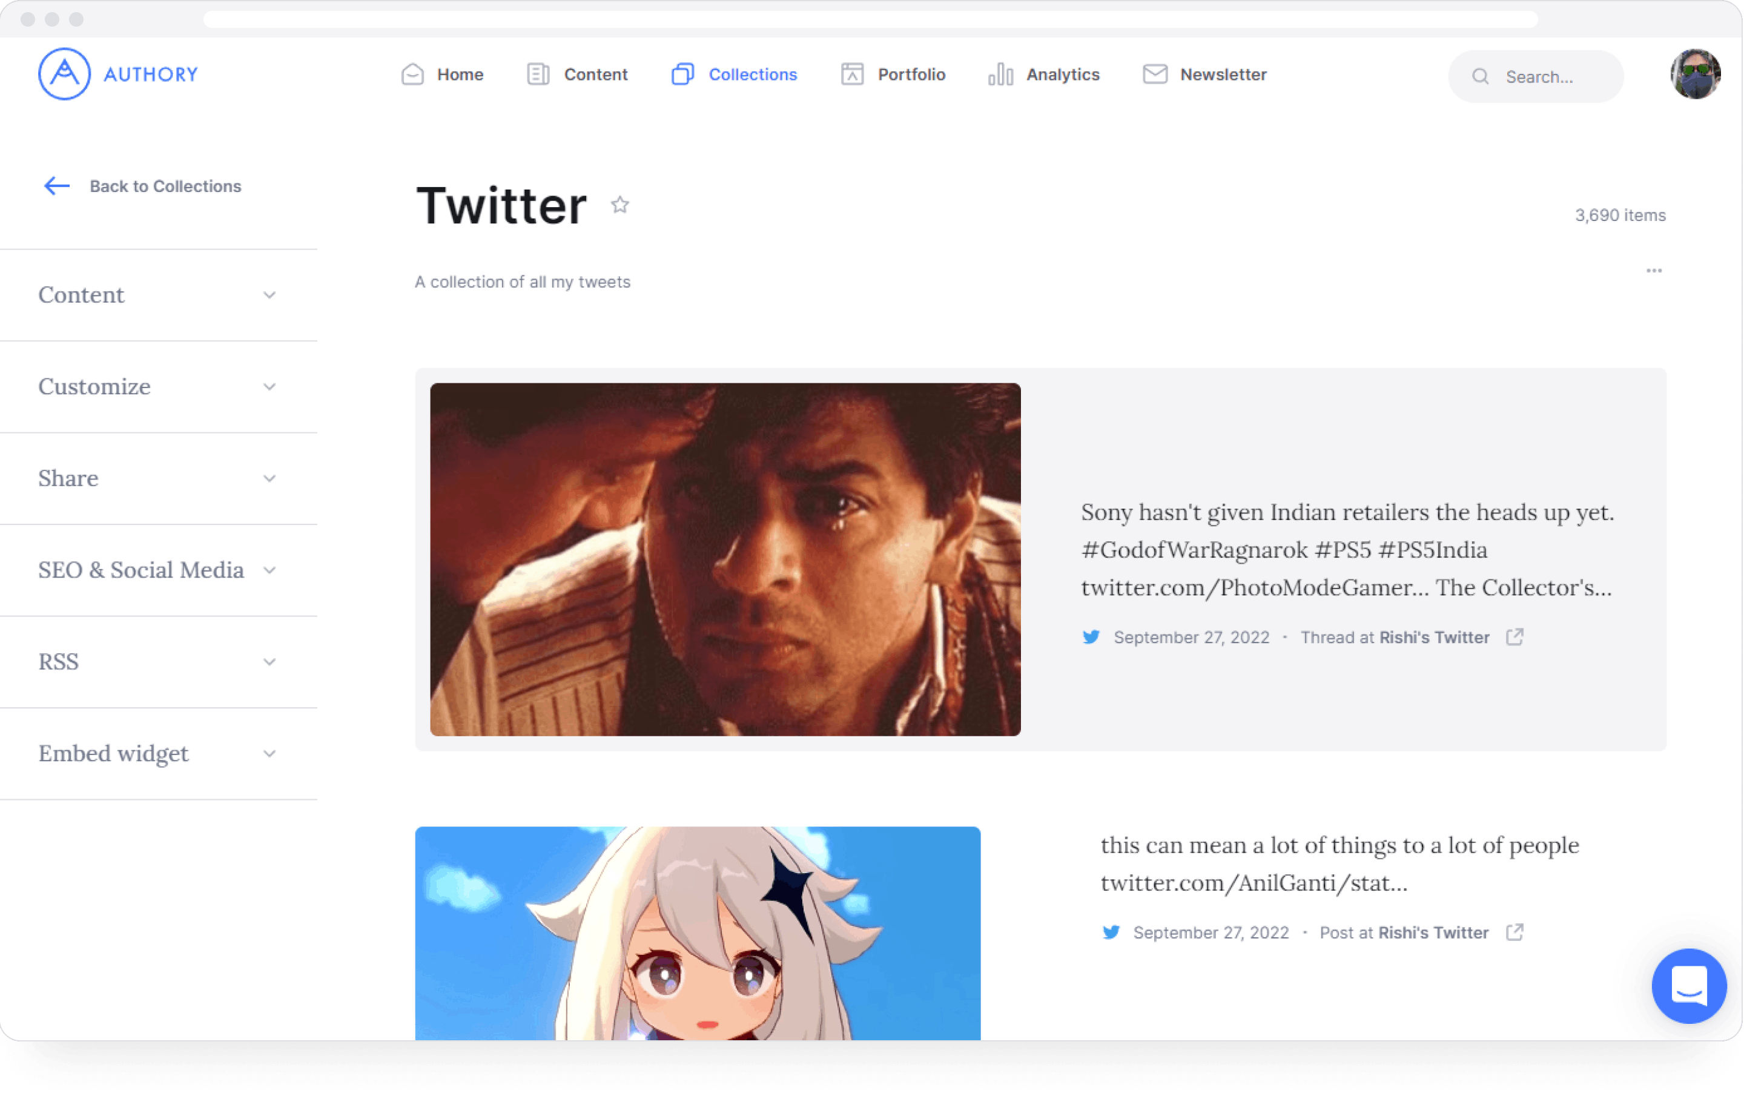
Task: Click the Home house icon
Action: (412, 74)
